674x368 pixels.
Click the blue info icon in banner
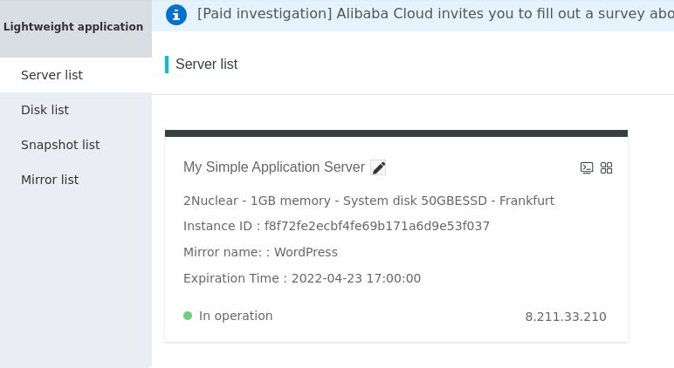click(176, 14)
